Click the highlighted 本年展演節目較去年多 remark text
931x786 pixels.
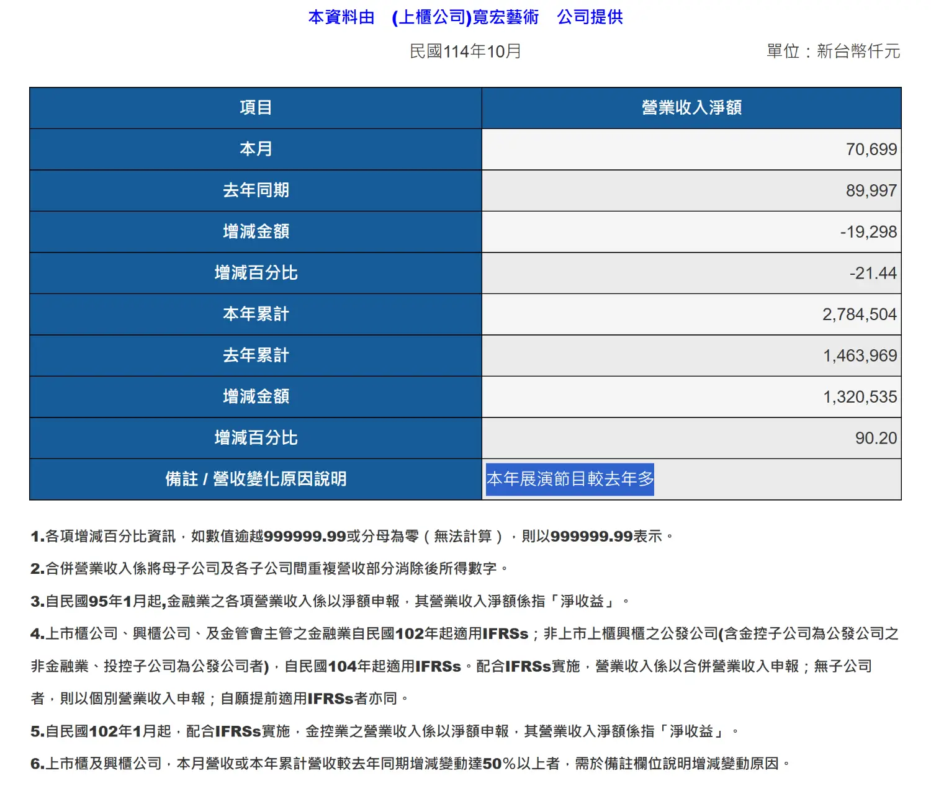tap(570, 479)
